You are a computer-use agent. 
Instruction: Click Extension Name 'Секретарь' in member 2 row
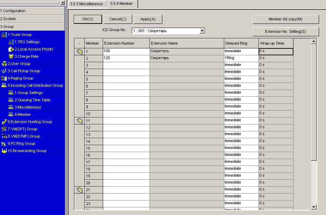point(187,58)
